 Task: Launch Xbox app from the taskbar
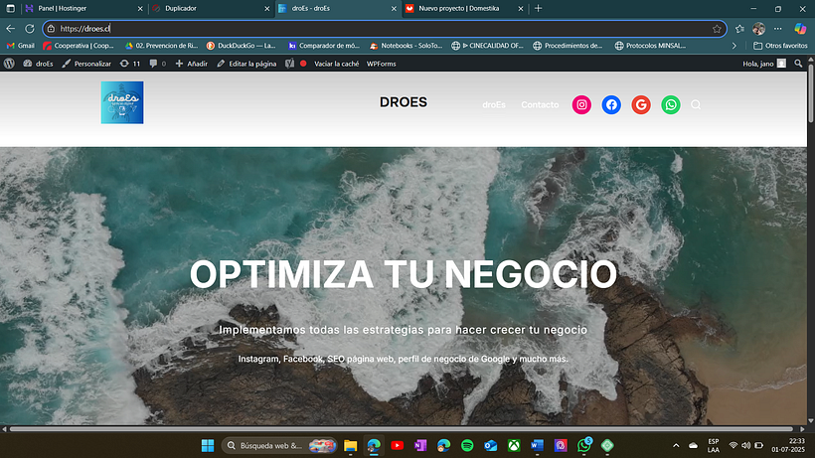514,445
